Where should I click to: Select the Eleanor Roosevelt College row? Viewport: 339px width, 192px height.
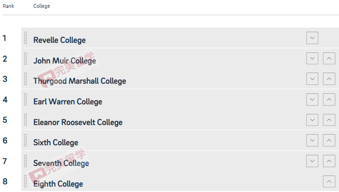[x=180, y=120]
